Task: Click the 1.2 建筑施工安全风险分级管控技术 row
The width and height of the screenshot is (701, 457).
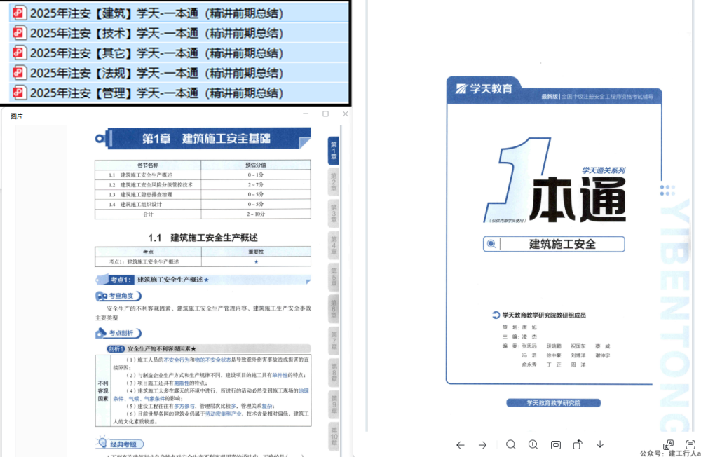Action: point(203,184)
